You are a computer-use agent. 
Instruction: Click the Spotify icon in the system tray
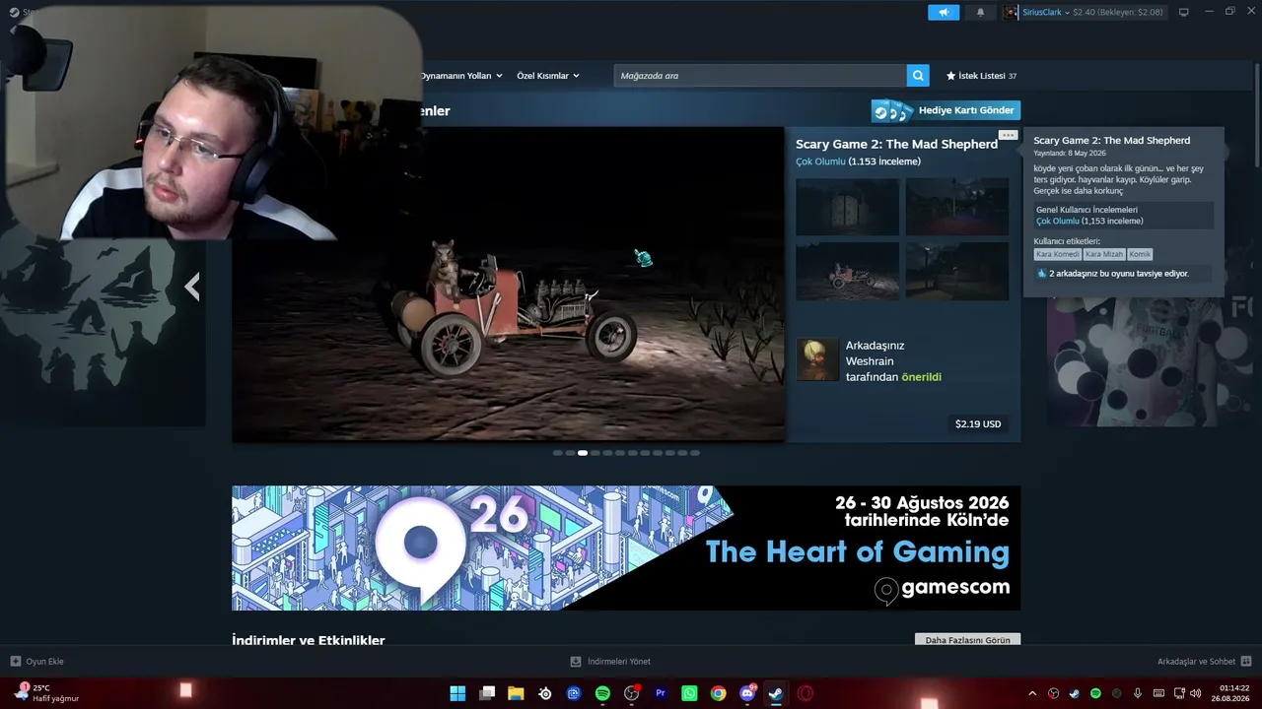(1095, 693)
